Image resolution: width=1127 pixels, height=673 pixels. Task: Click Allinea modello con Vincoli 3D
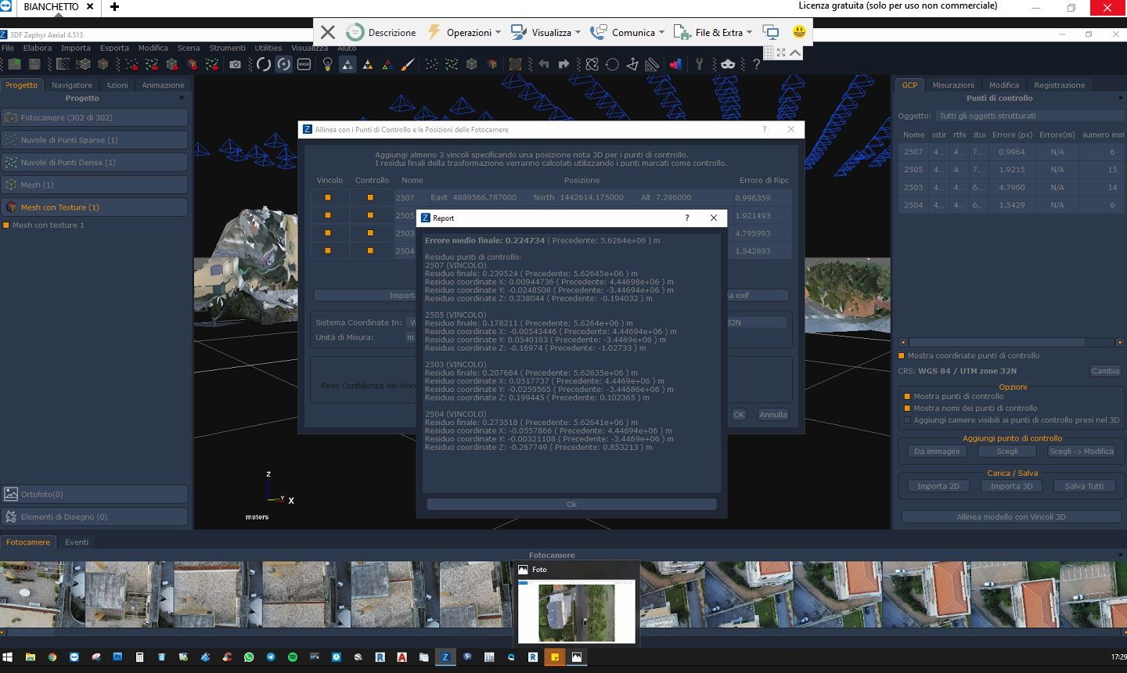pyautogui.click(x=1010, y=517)
